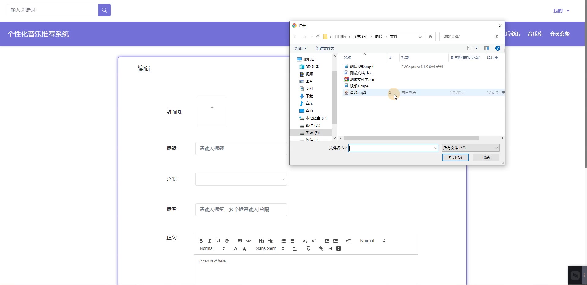This screenshot has height=285, width=587.
Task: Decrease indent in the editor
Action: pyautogui.click(x=327, y=241)
